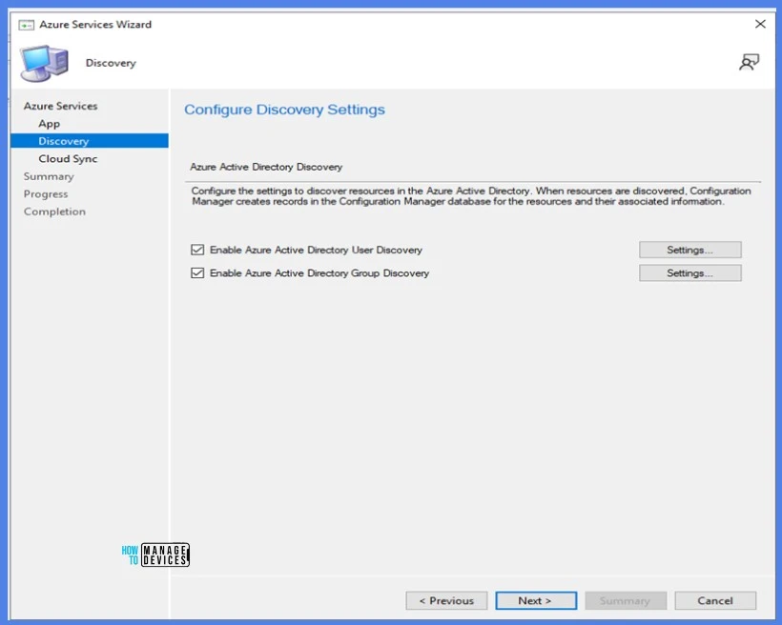
Task: Click the discovery description paragraph
Action: coord(471,196)
